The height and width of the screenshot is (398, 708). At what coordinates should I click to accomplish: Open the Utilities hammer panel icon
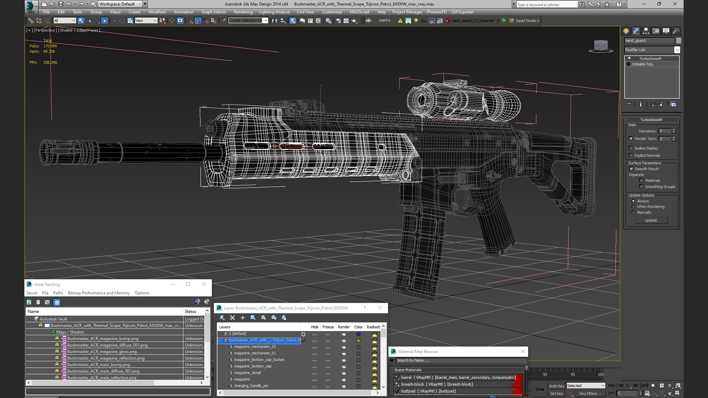point(676,31)
